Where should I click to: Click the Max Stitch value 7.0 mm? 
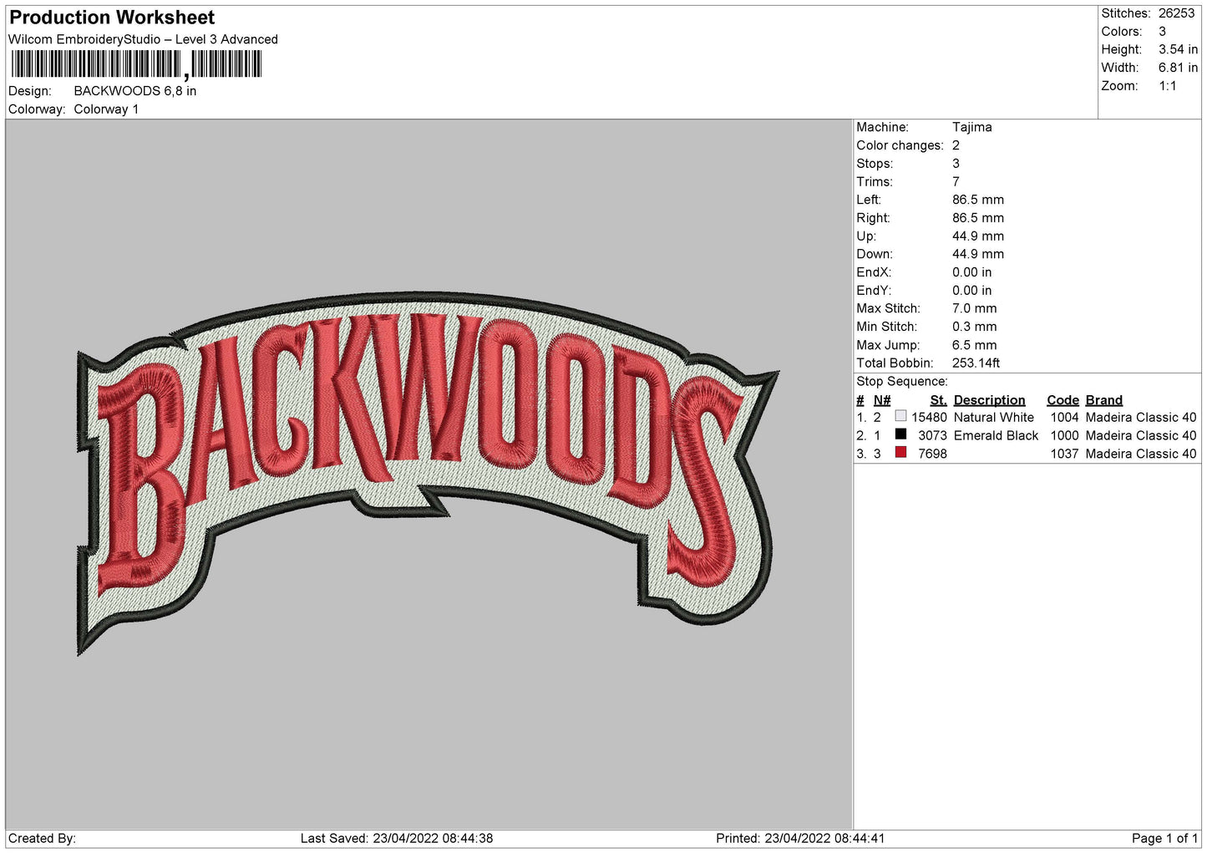coord(975,309)
